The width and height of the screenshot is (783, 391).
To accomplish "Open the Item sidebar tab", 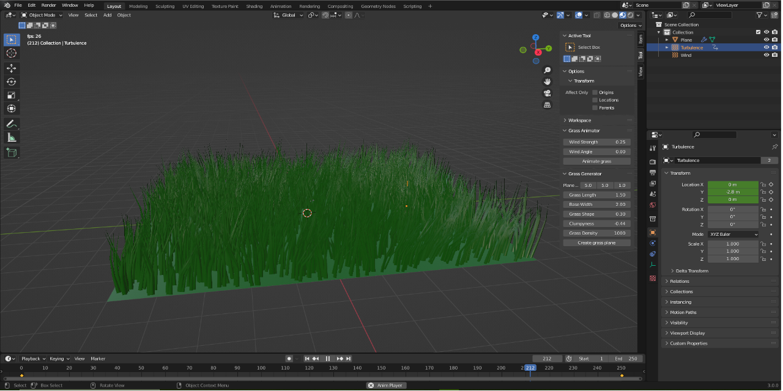I will pos(640,38).
